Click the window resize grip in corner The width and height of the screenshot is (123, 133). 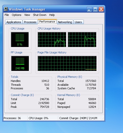coord(103,119)
